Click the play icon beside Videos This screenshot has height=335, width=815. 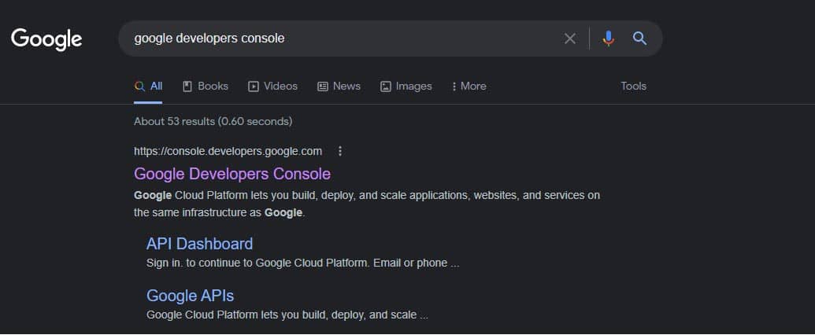pos(254,87)
